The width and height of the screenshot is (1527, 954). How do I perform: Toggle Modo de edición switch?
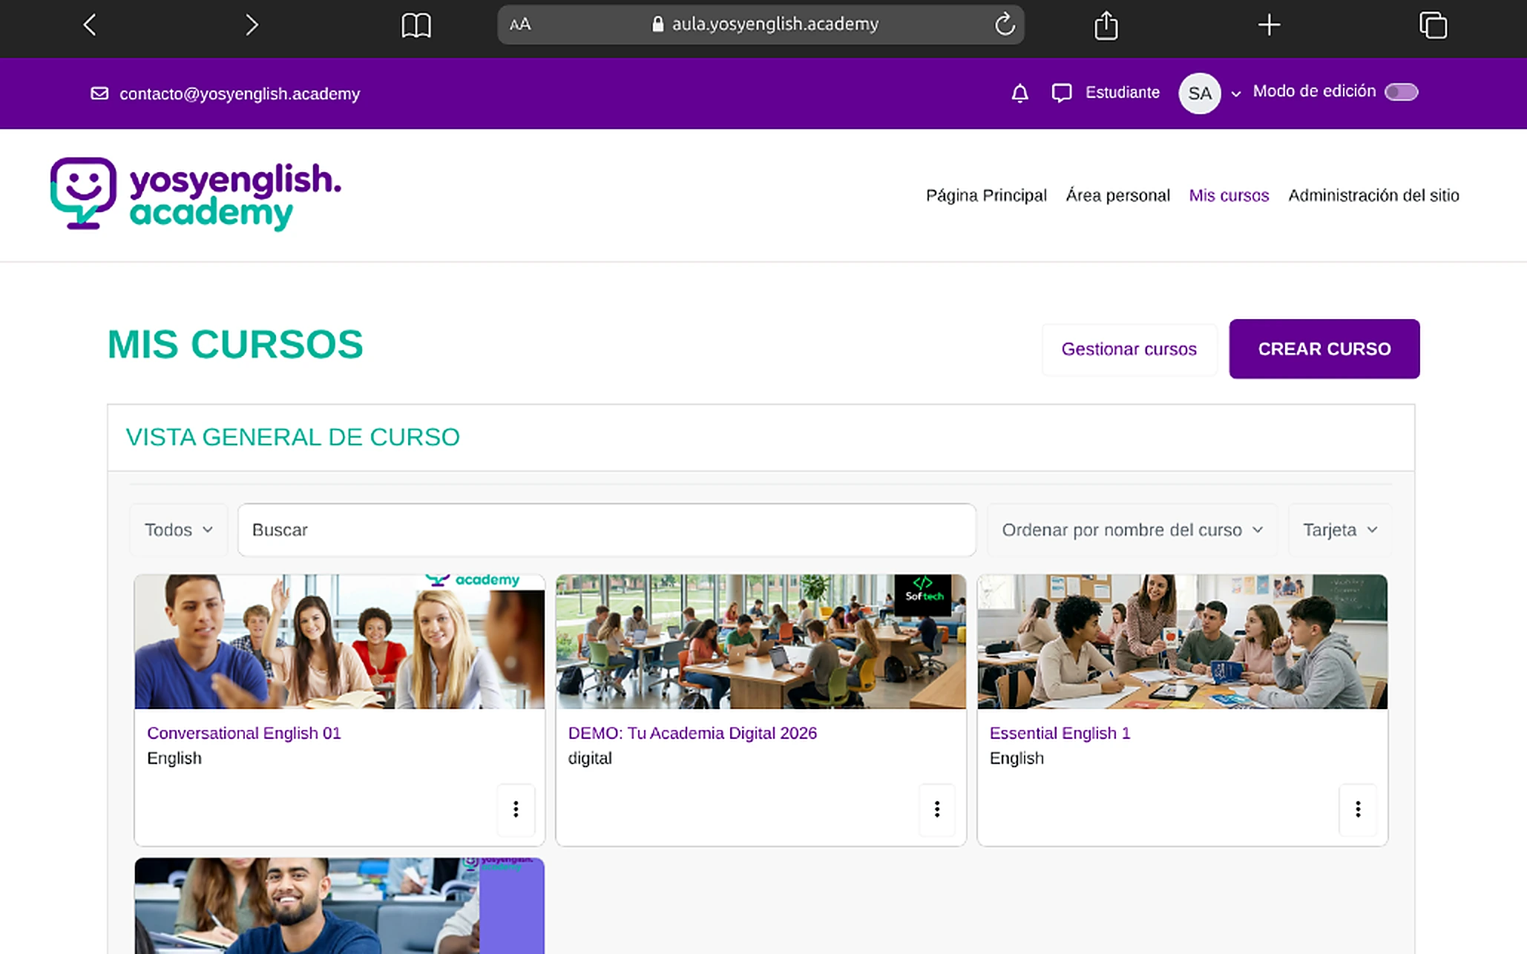[1401, 92]
